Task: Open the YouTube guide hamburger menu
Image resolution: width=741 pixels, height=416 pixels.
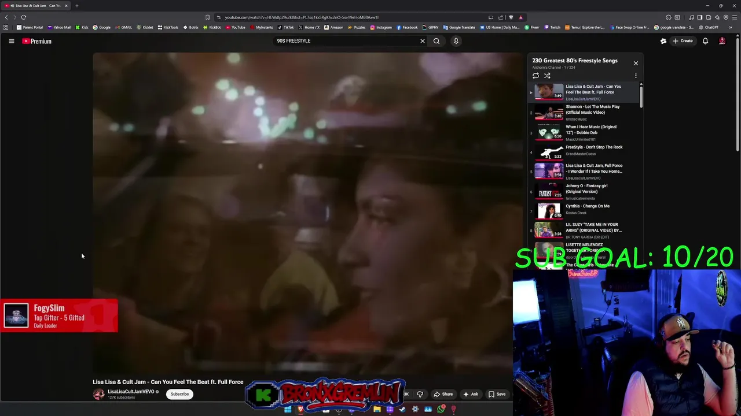Action: click(11, 41)
